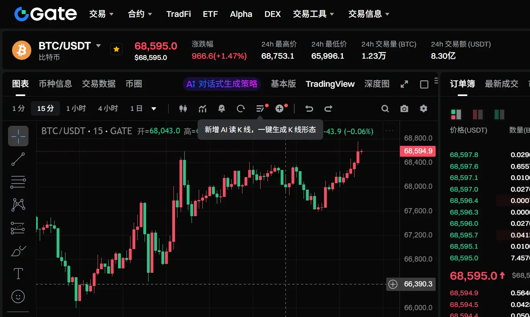The height and width of the screenshot is (317, 530).
Task: Expand the 交易信息 dropdown menu
Action: coord(369,14)
